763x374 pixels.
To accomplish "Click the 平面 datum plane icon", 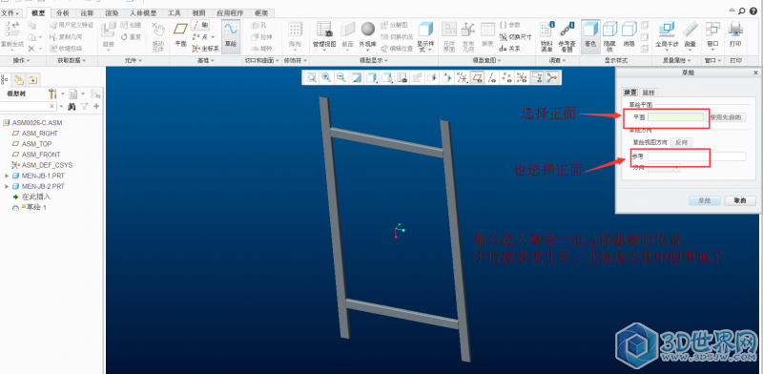I will (x=180, y=34).
